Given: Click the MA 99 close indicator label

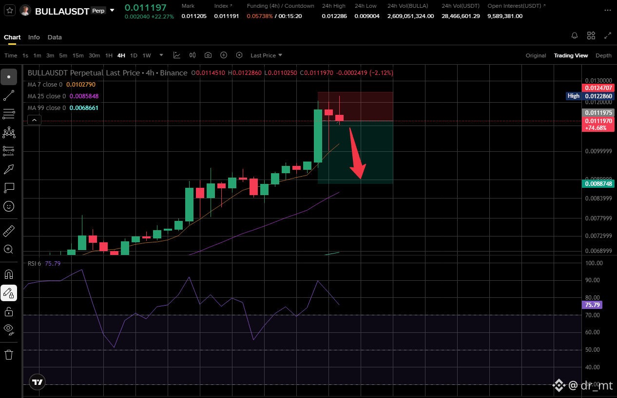Looking at the screenshot, I should [47, 108].
